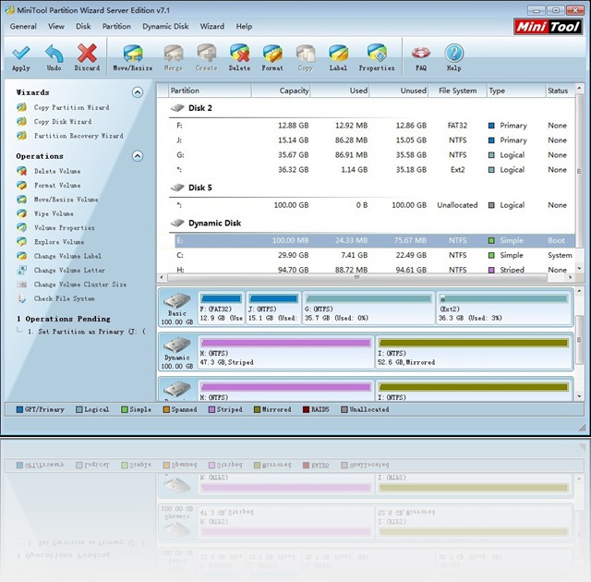Image resolution: width=591 pixels, height=582 pixels.
Task: Open the General menu
Action: (23, 27)
